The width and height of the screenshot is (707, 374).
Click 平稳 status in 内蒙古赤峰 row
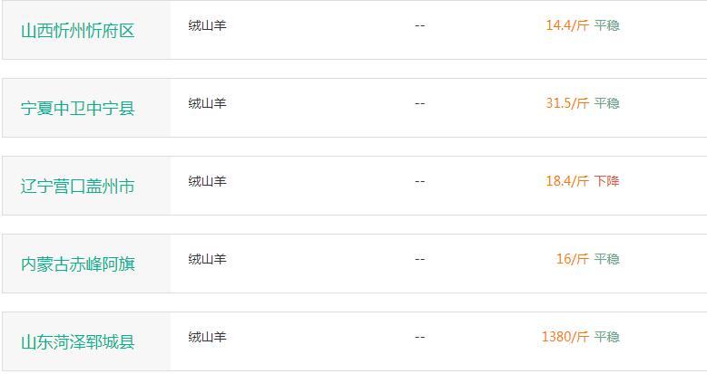point(606,259)
